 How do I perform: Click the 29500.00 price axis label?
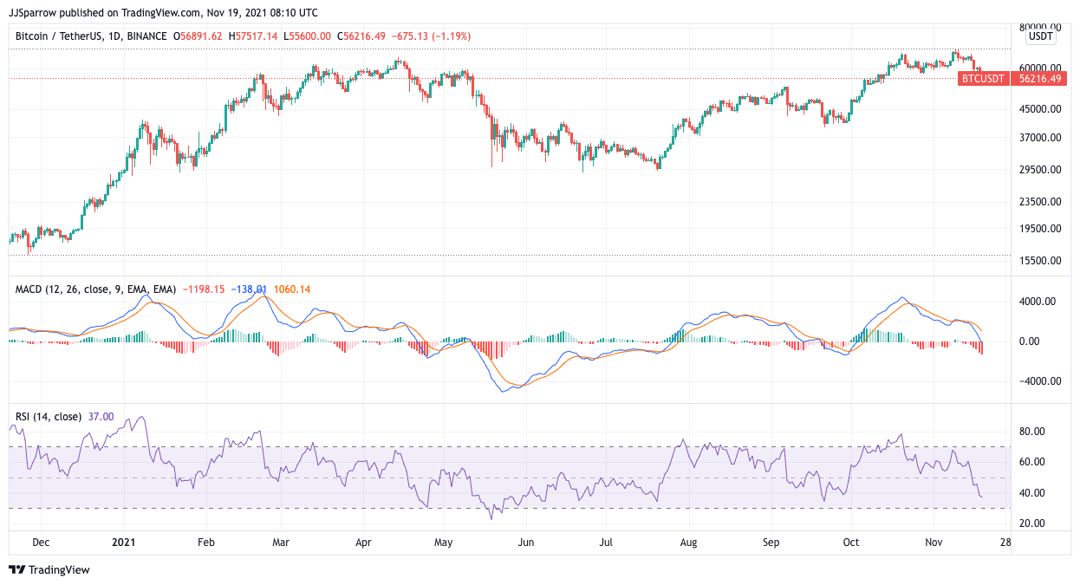1040,170
